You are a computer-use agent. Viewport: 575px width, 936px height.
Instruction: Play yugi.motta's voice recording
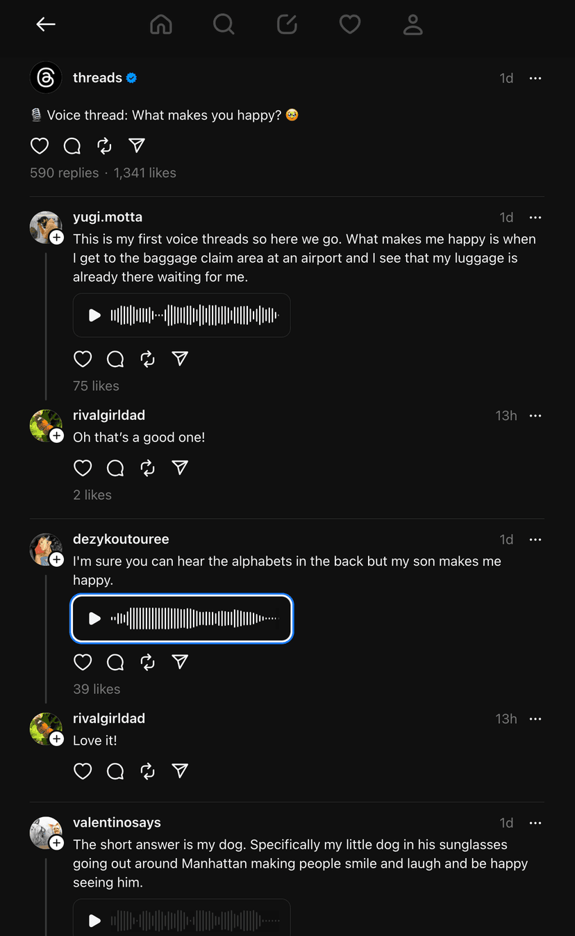pyautogui.click(x=95, y=316)
